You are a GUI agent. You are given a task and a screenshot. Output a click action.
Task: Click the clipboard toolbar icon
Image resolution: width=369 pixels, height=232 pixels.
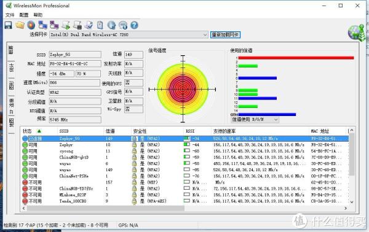coord(100,25)
